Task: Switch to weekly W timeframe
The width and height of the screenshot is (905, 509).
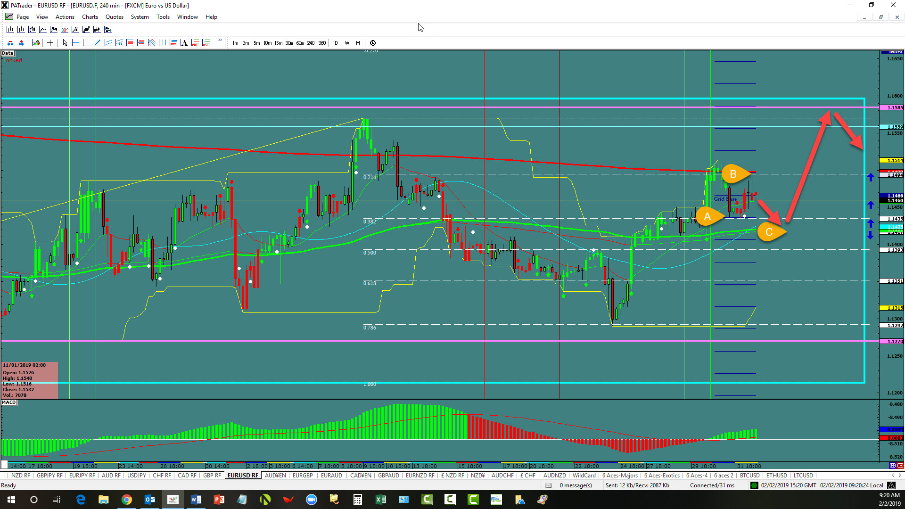Action: (347, 43)
